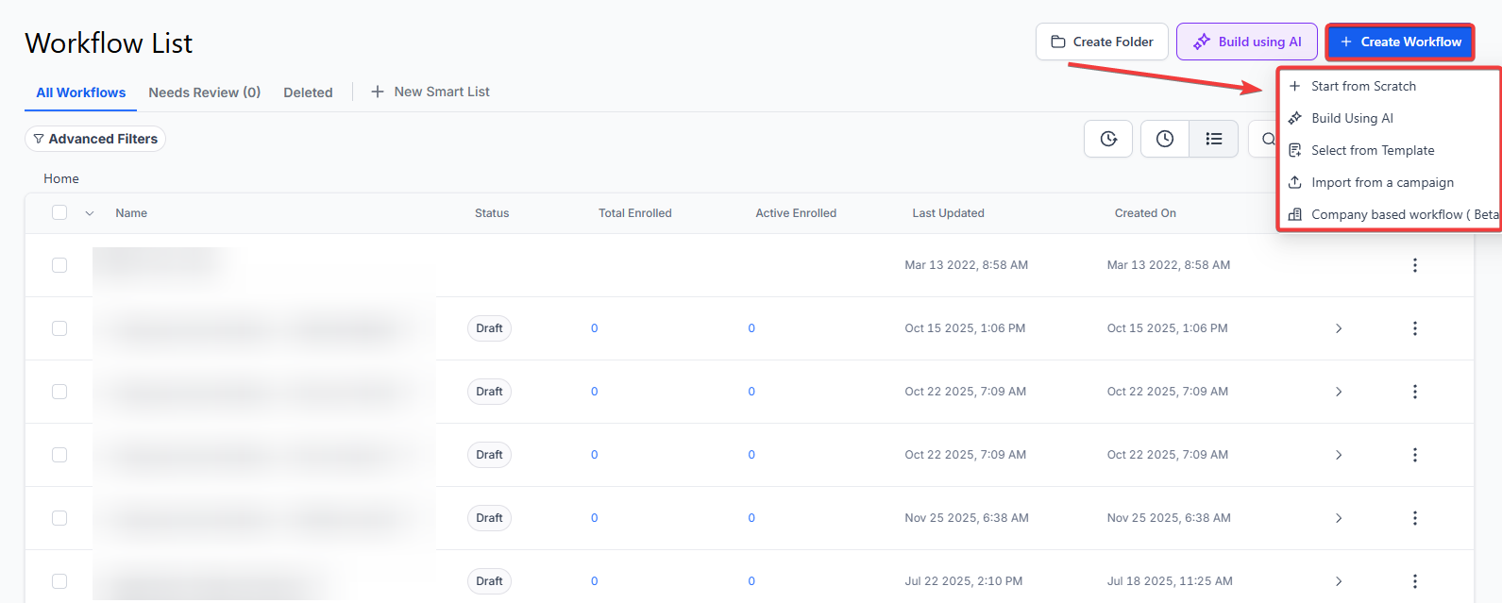Click the Advanced Filters funnel button
This screenshot has width=1502, height=603.
tap(95, 139)
